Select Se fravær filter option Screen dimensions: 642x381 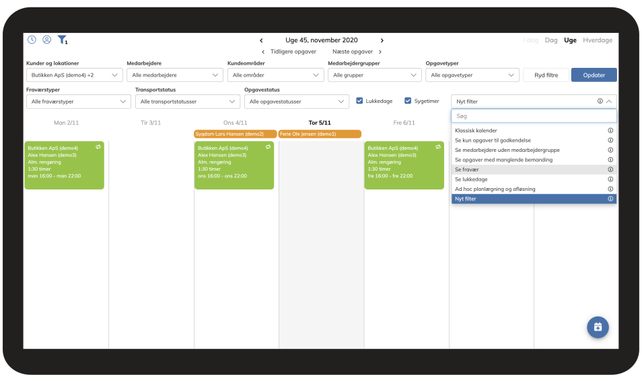534,169
